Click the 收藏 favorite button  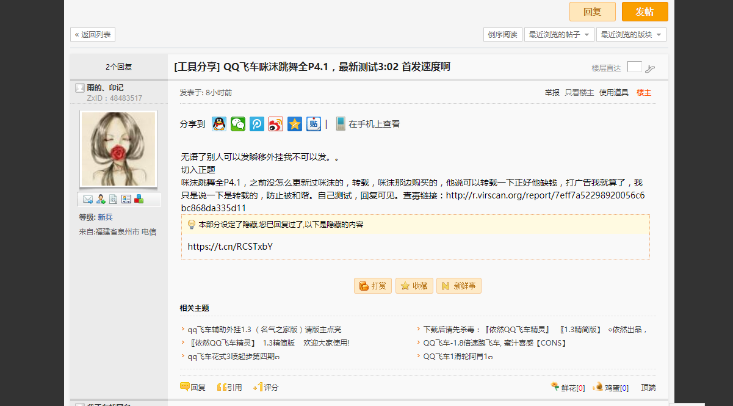coord(414,286)
